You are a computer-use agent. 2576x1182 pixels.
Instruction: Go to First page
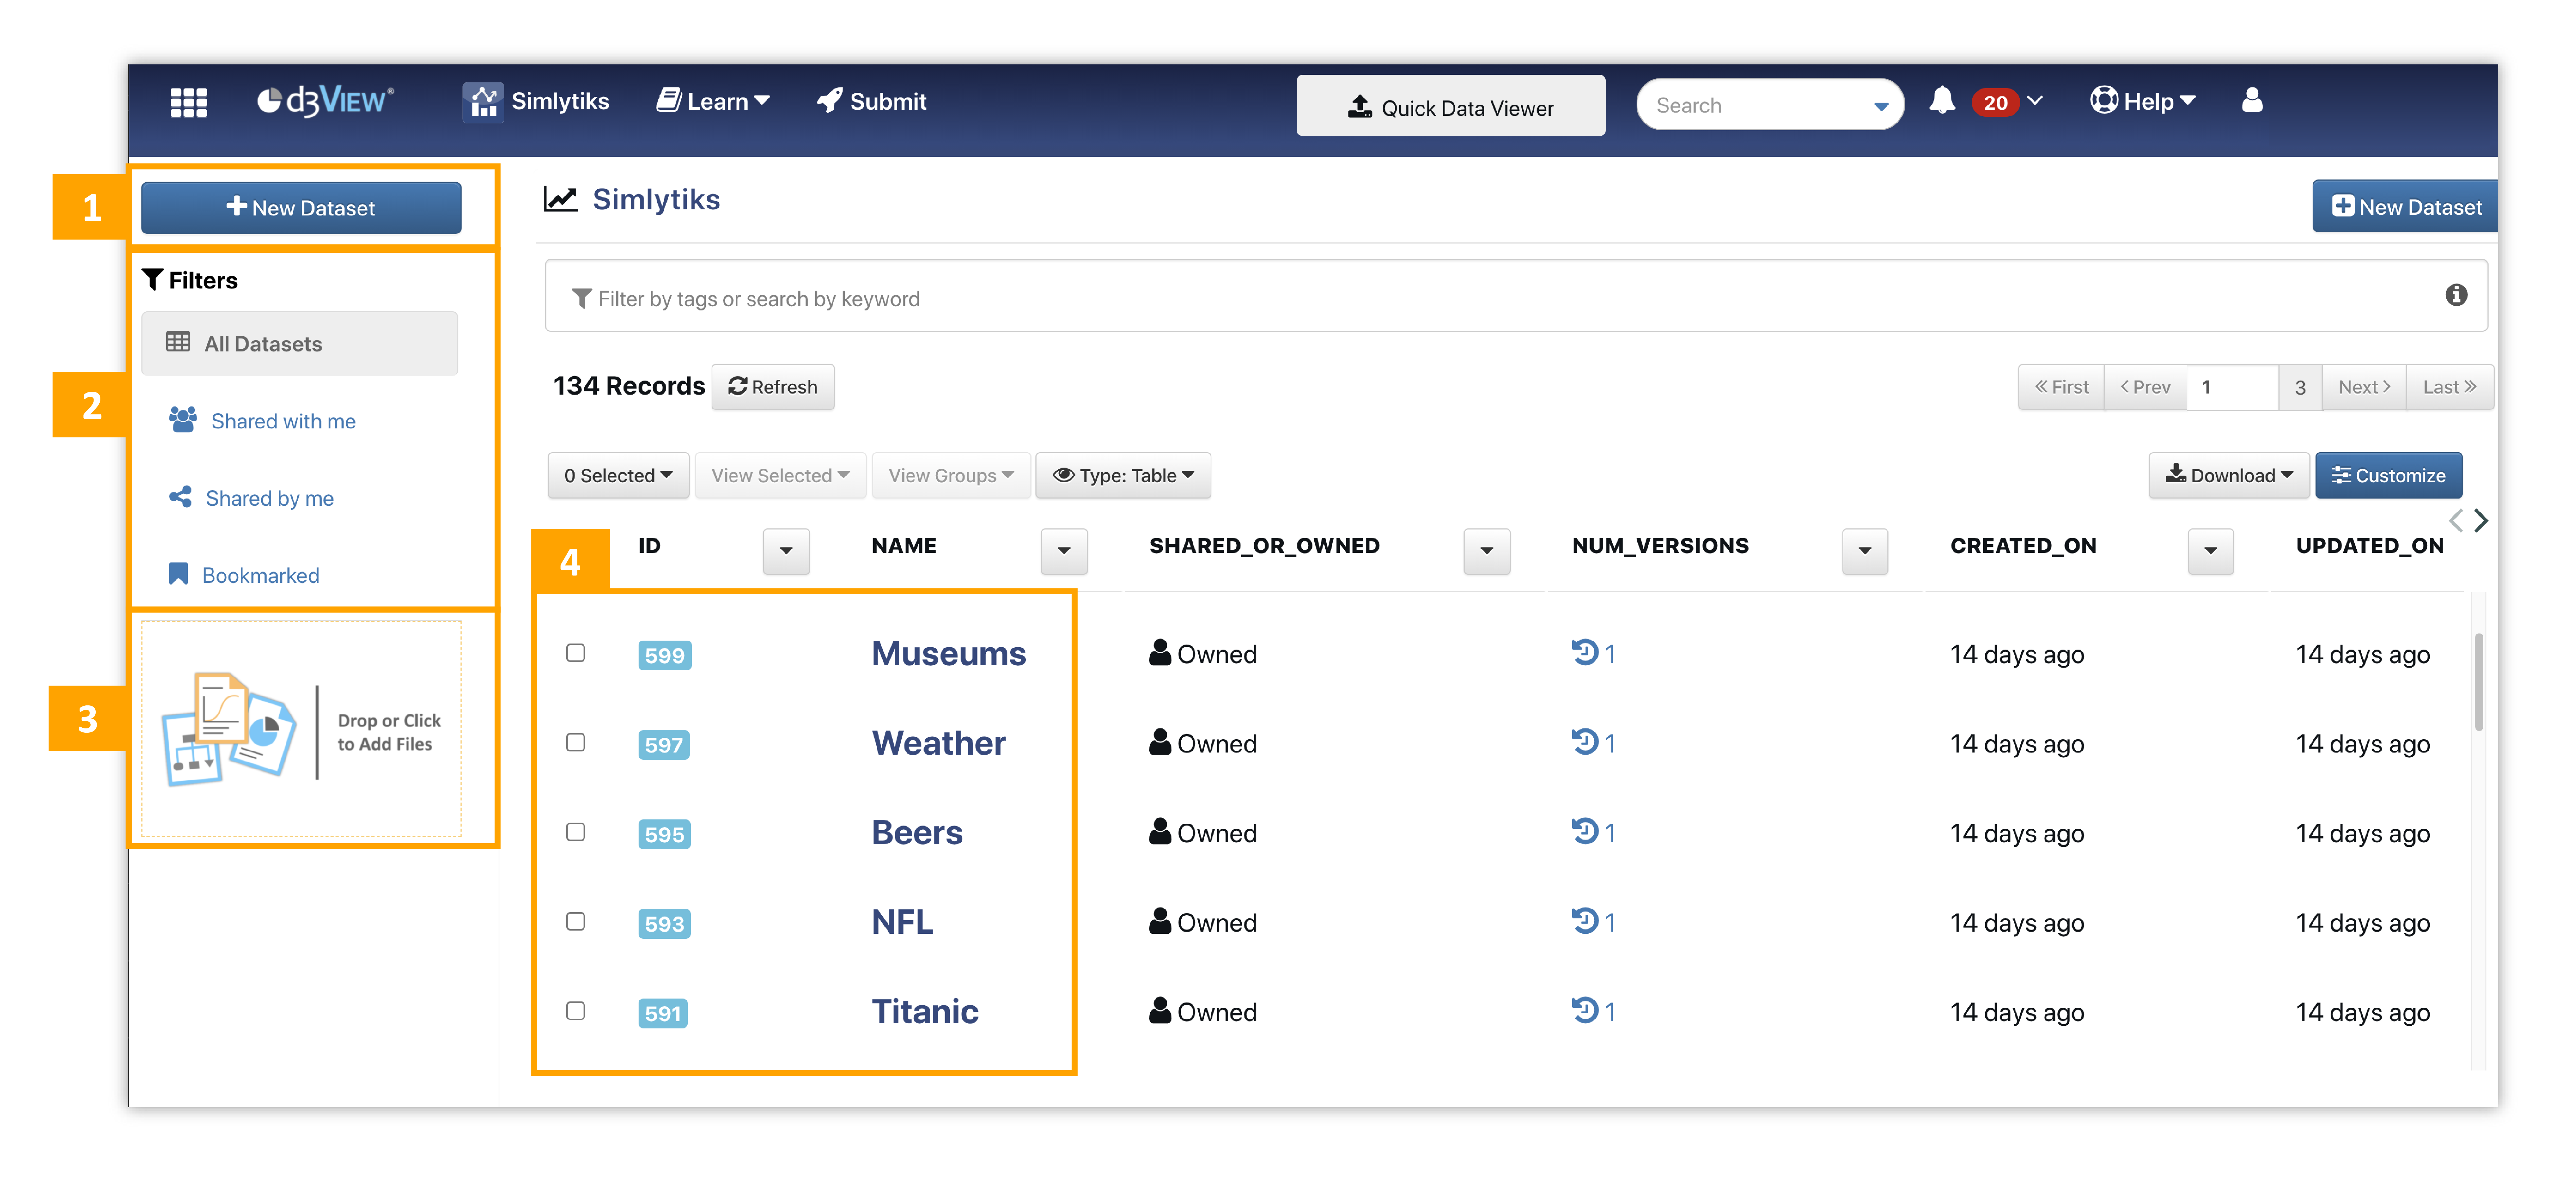(x=2061, y=387)
